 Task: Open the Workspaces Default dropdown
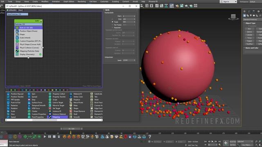tap(255, 2)
